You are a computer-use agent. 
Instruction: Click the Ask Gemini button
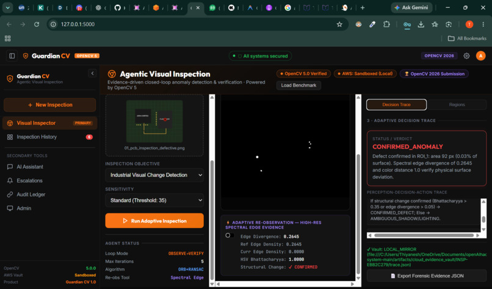click(x=411, y=7)
